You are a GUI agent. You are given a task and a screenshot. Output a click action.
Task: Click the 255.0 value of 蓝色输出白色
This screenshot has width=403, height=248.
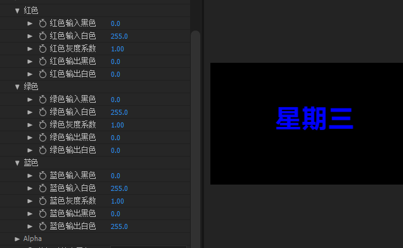(119, 226)
